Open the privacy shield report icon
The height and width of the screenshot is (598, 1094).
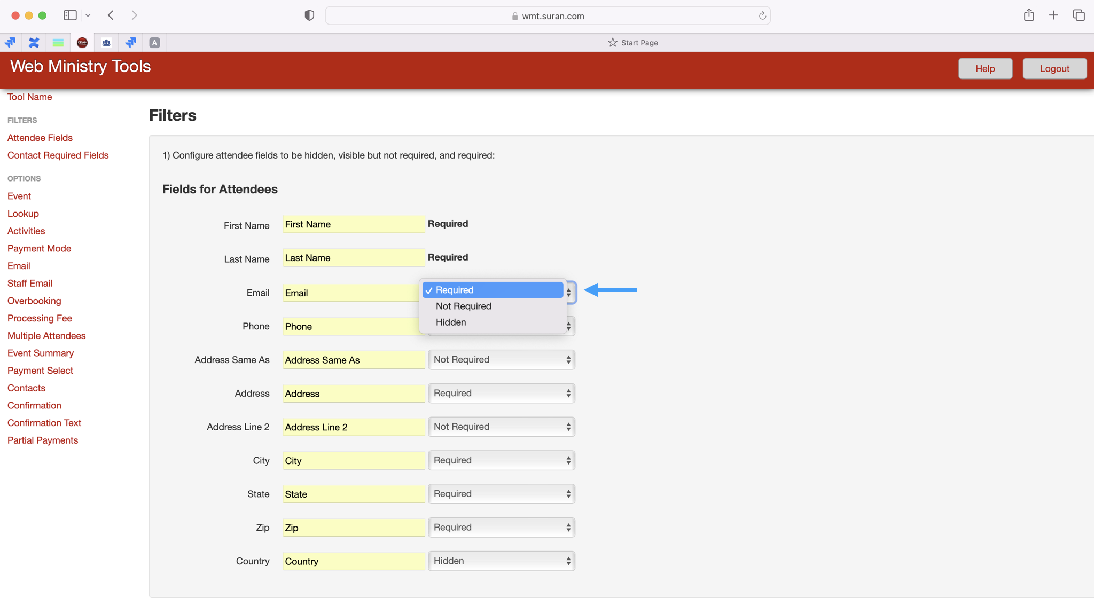click(309, 15)
